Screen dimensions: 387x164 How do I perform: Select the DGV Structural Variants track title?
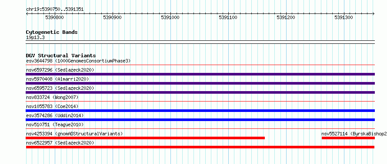point(61,56)
